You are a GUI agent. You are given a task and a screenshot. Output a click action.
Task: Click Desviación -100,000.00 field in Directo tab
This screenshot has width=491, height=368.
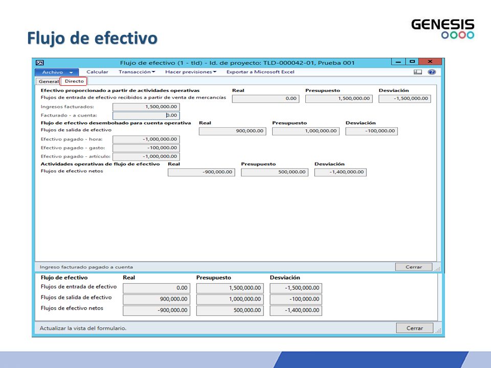click(371, 131)
